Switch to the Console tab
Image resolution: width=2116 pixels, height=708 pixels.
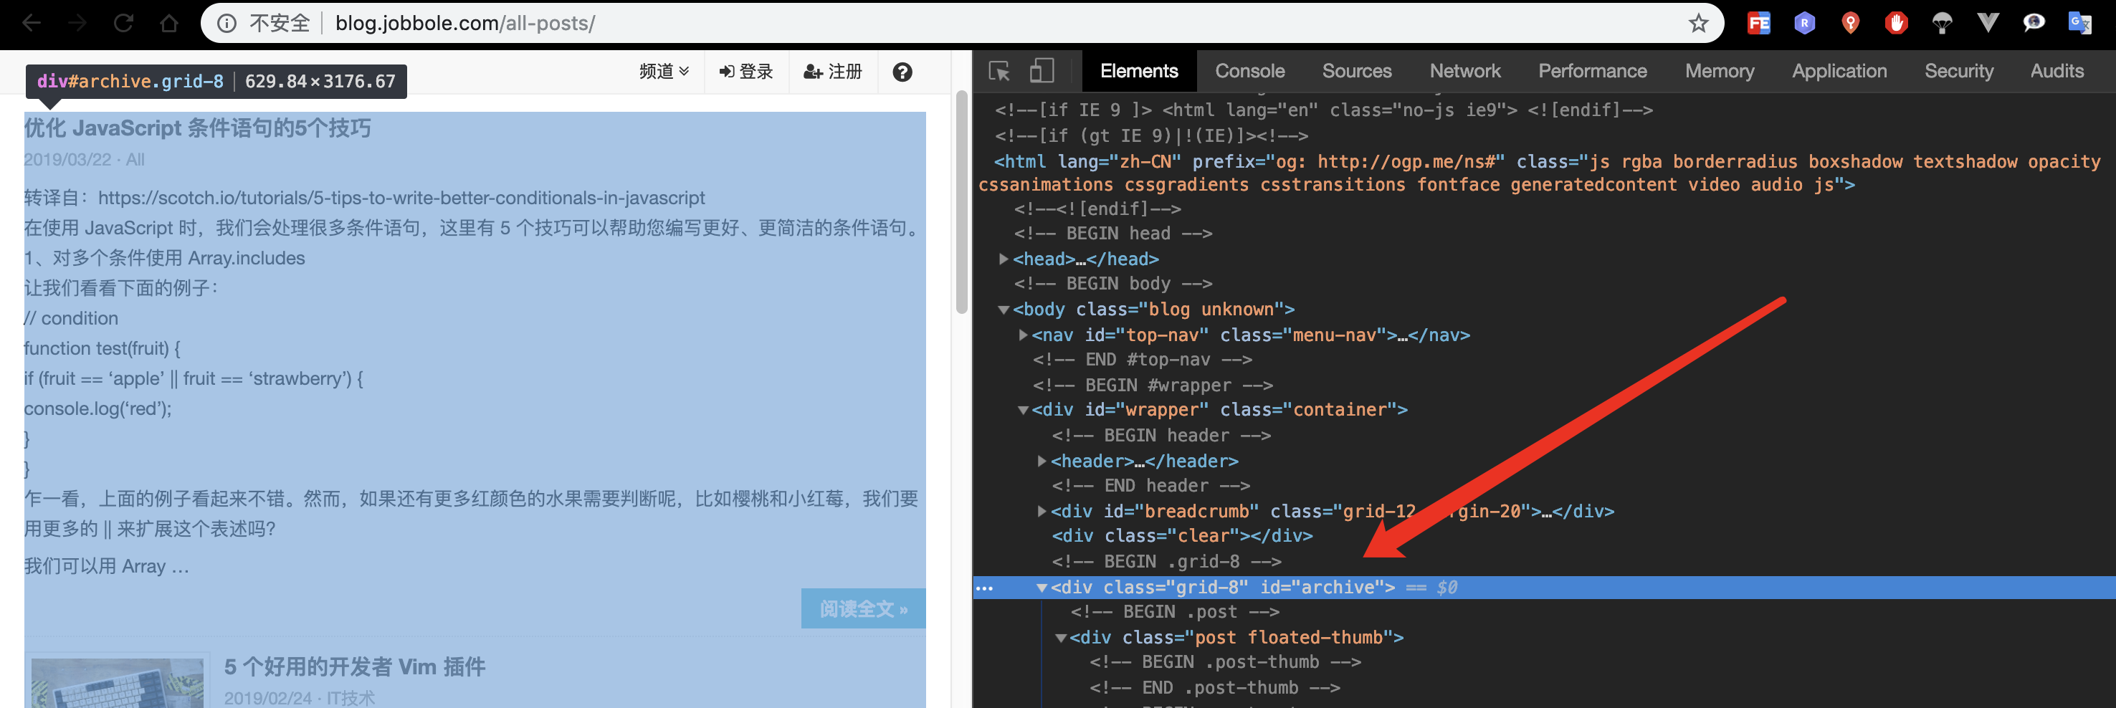[1249, 71]
